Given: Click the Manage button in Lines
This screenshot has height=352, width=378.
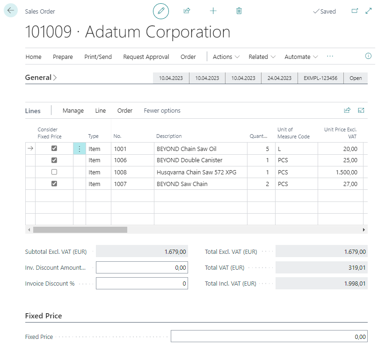Looking at the screenshot, I should [73, 110].
